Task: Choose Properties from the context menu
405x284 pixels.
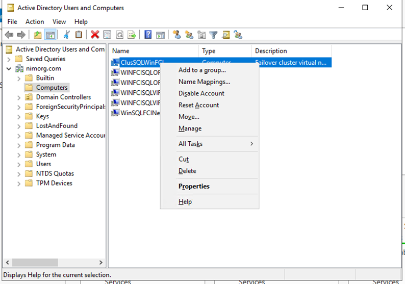Action: pos(194,187)
